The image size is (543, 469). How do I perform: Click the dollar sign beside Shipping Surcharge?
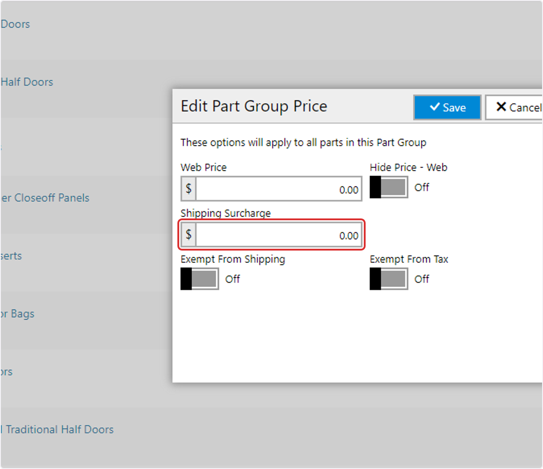[x=189, y=235]
